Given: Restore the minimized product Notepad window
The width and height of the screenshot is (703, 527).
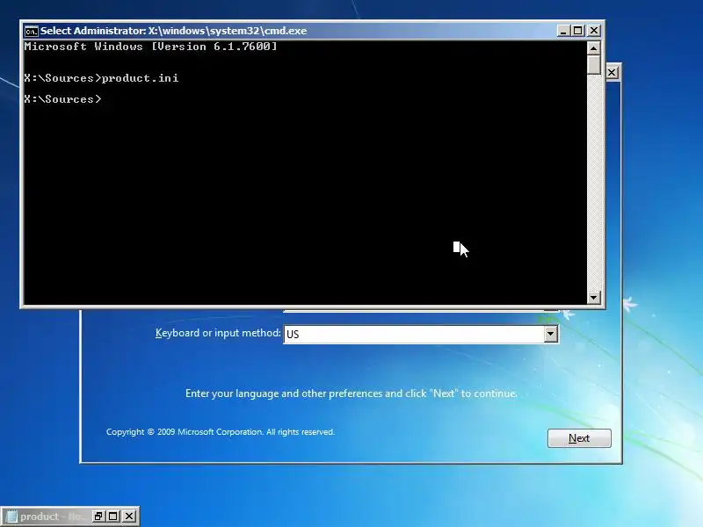Looking at the screenshot, I should 98,516.
